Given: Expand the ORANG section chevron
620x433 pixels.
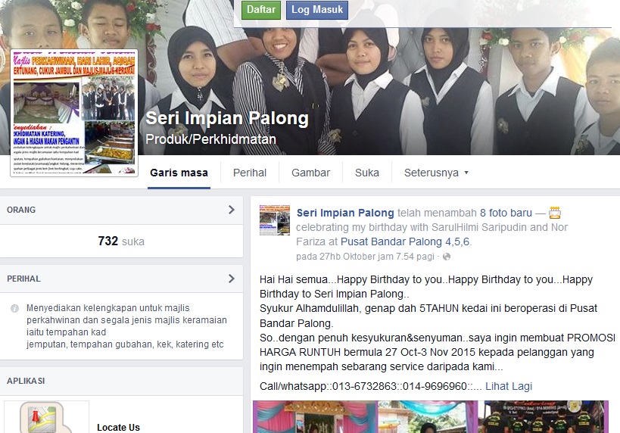Looking at the screenshot, I should (232, 210).
